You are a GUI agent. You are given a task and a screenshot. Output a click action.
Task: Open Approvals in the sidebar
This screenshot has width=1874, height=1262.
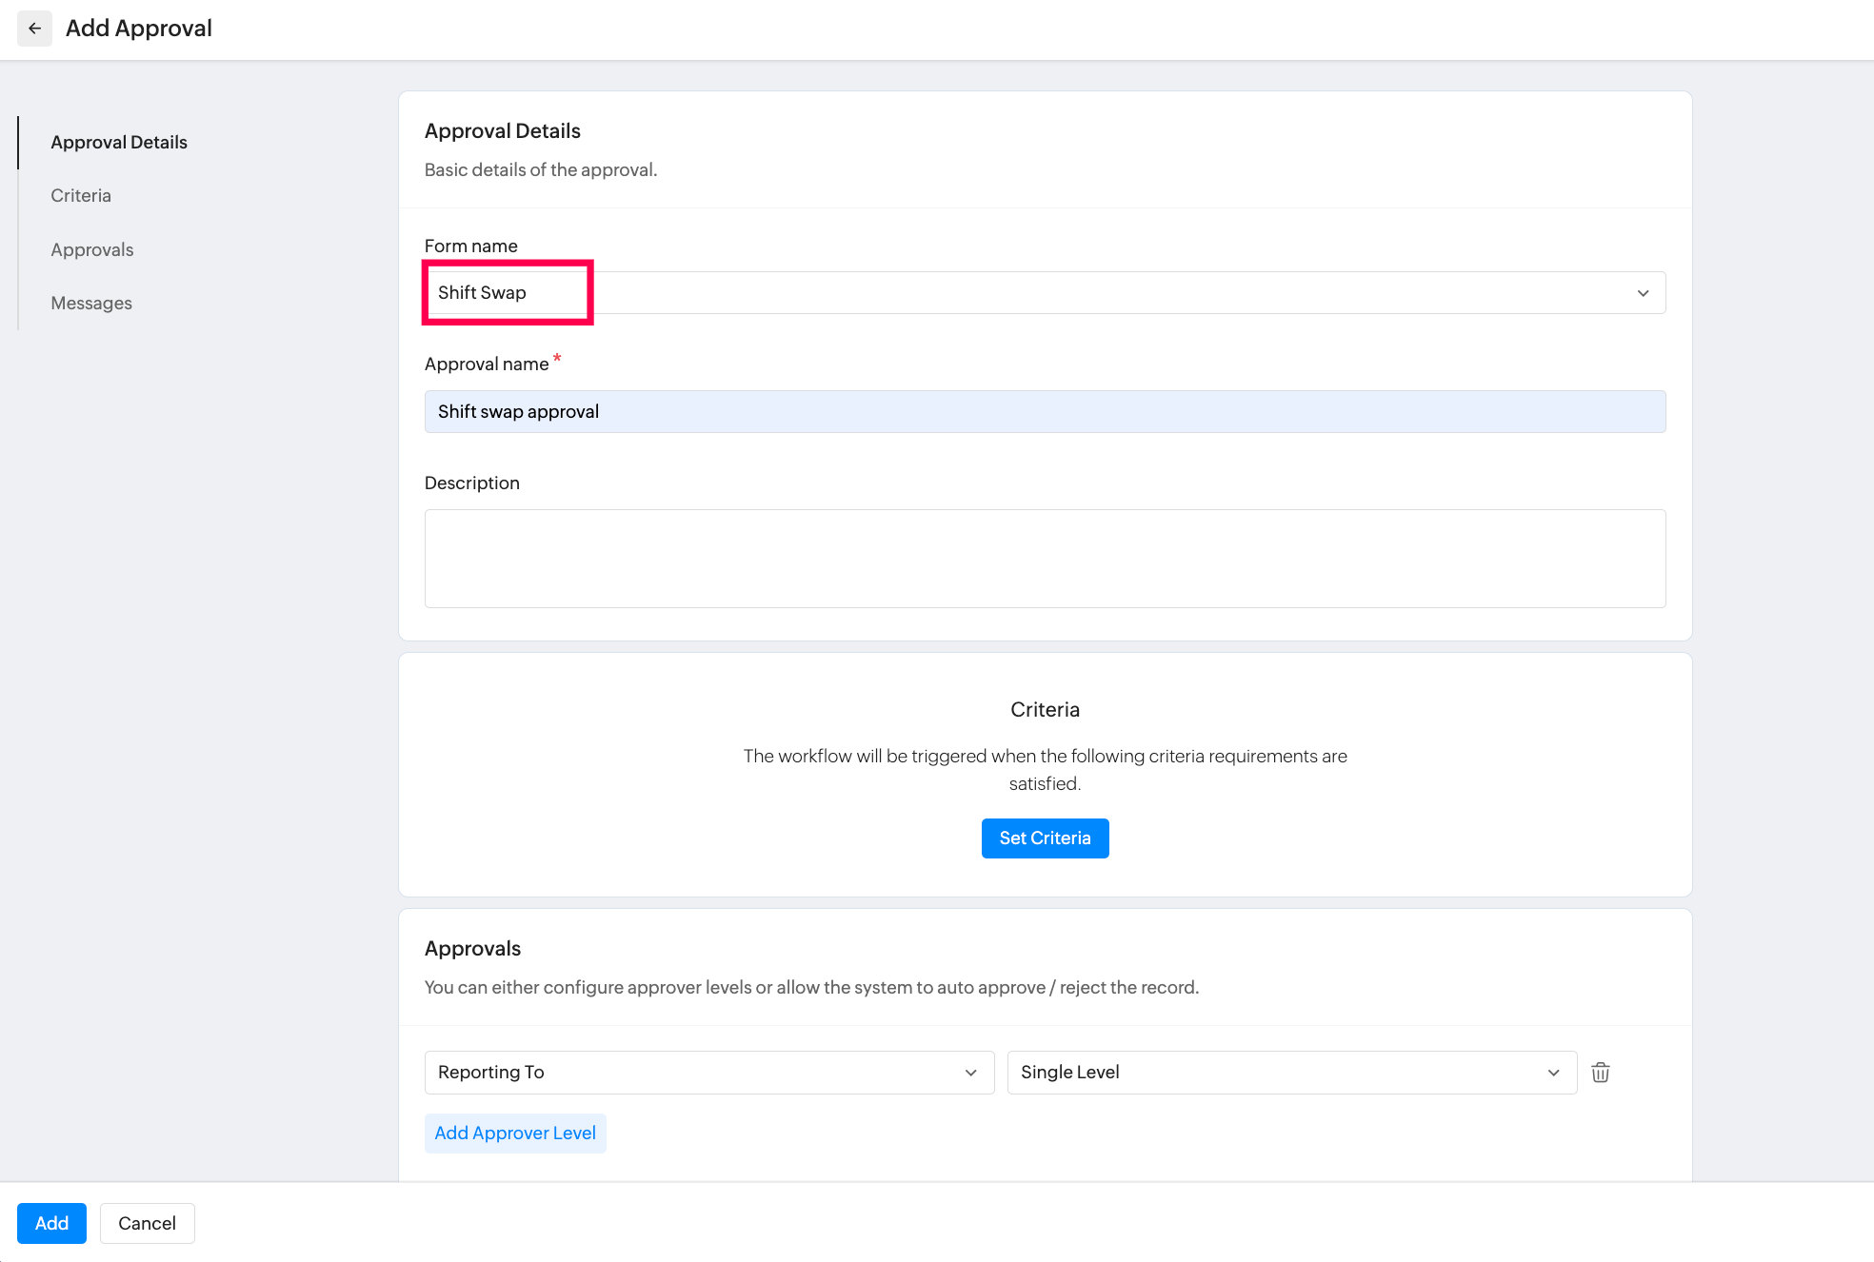(92, 249)
